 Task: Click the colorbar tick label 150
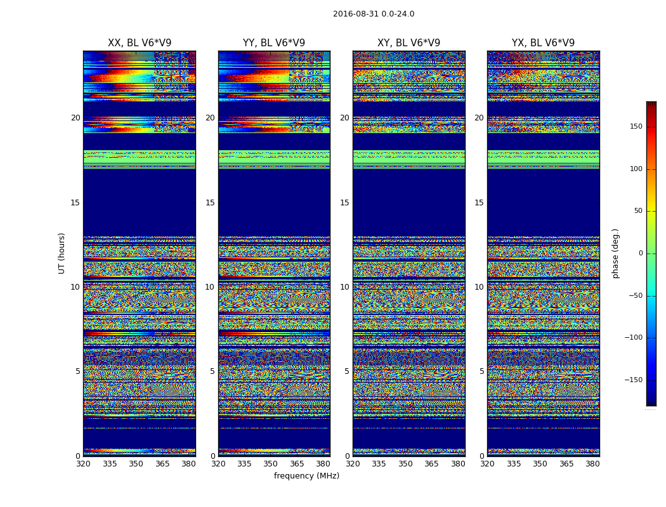636,126
